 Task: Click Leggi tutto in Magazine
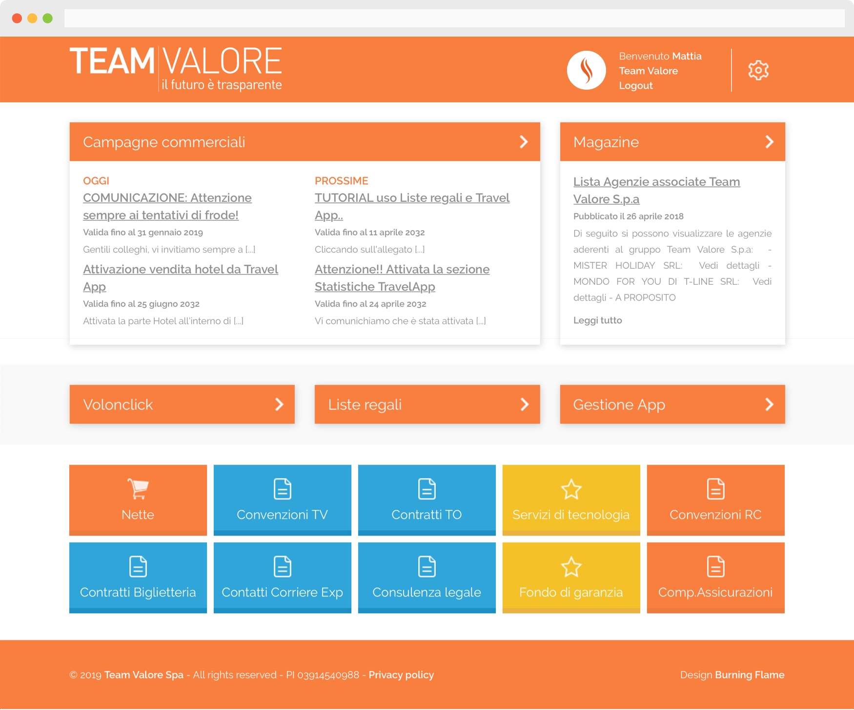click(597, 320)
